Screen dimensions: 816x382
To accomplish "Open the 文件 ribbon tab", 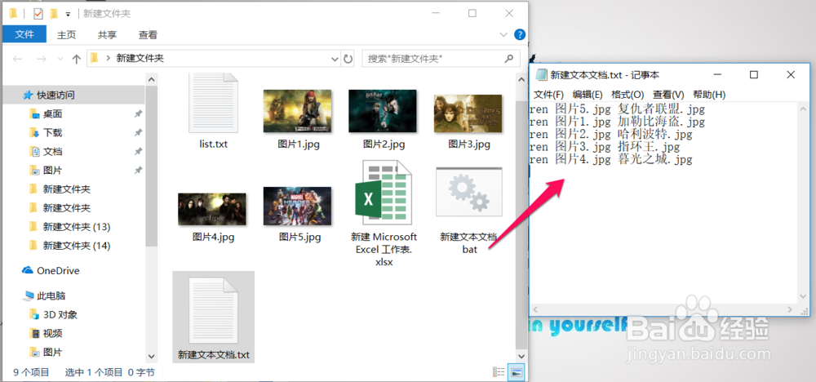I will coord(24,34).
